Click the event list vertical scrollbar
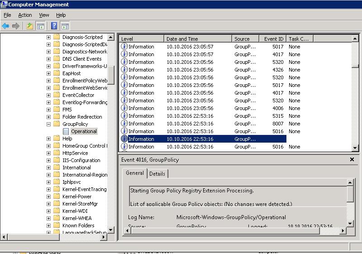362x254 pixels. pos(356,100)
